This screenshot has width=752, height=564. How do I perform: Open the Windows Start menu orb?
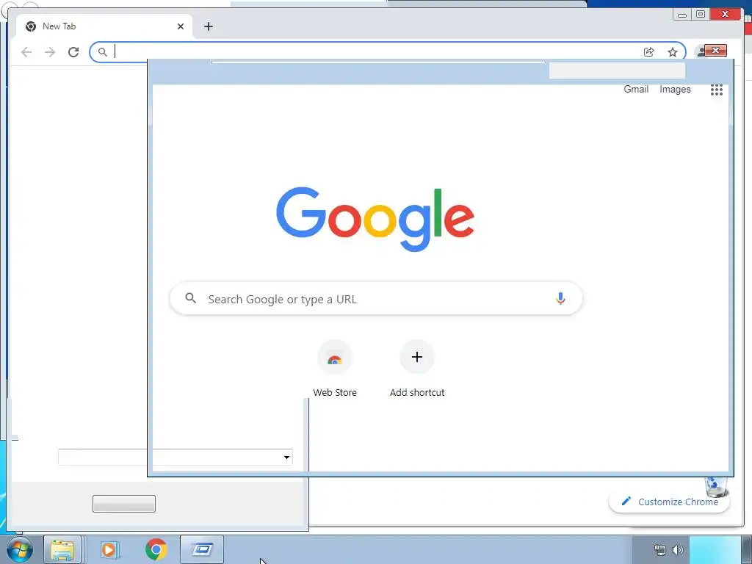[x=20, y=549]
